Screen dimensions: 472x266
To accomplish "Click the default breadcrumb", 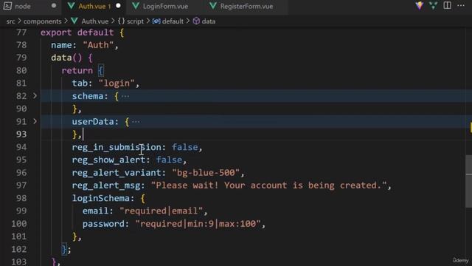I will (x=173, y=21).
